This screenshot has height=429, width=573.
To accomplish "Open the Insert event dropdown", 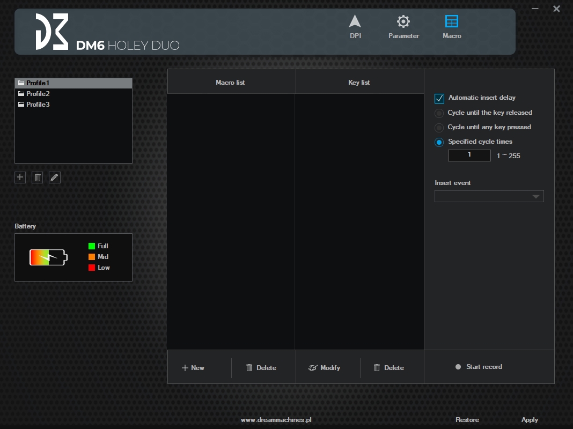I will pyautogui.click(x=489, y=196).
